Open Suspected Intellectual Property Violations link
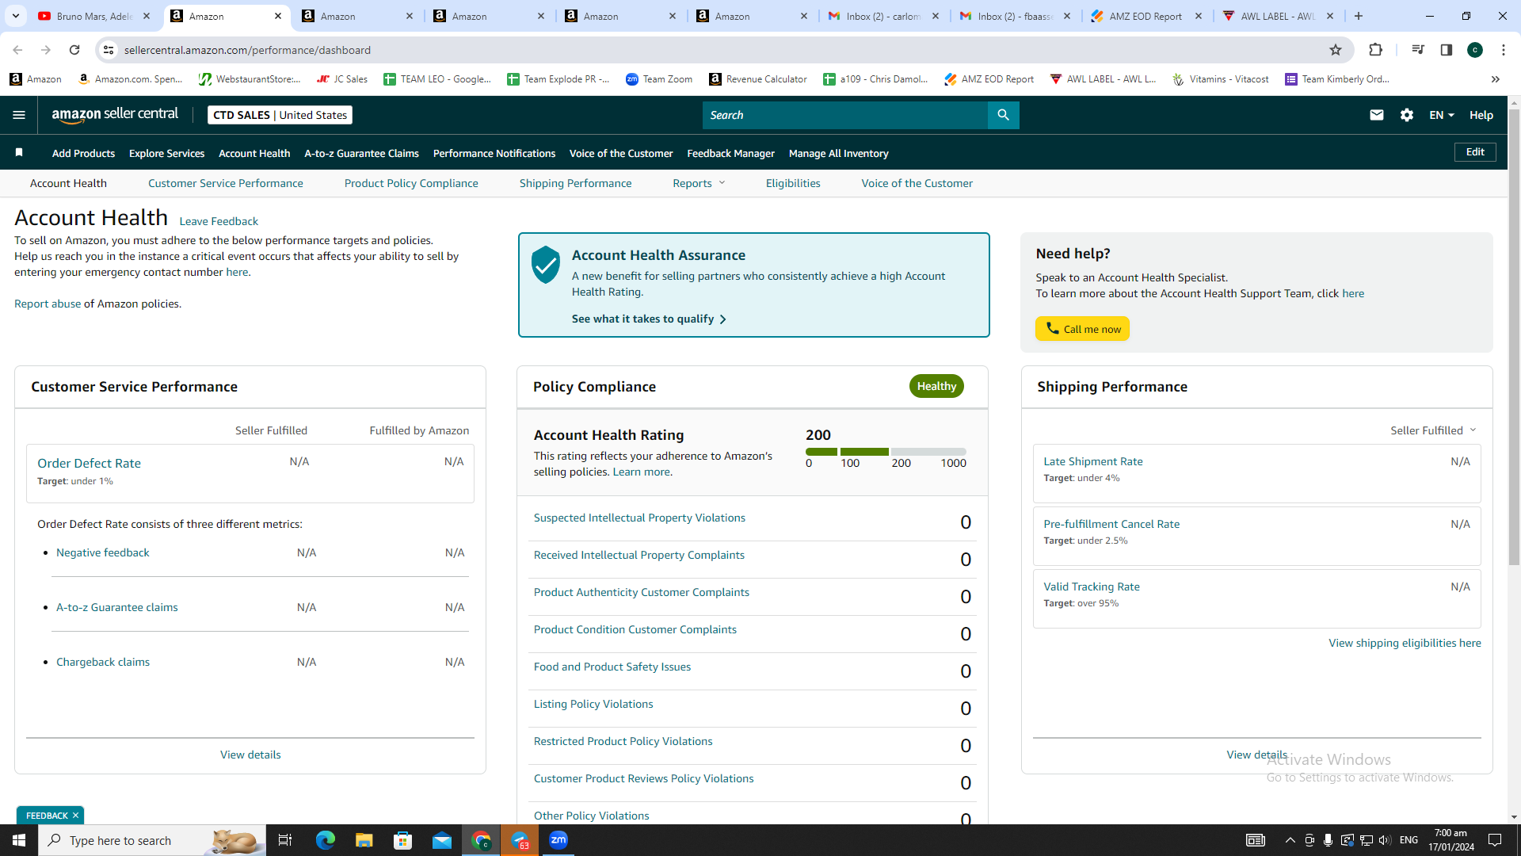1521x856 pixels. (639, 518)
